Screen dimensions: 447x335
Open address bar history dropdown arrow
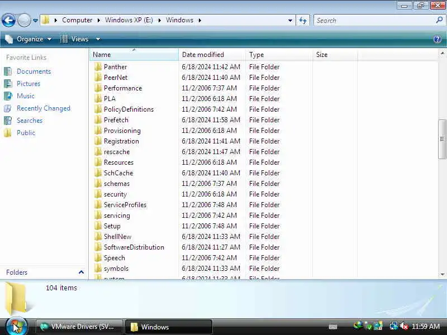(290, 20)
